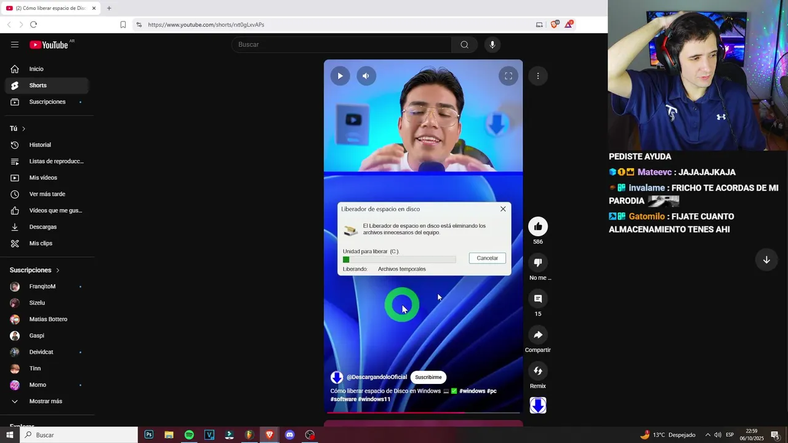Screen dimensions: 788x443
Task: Seek along the Short's red progress bar
Action: click(424, 412)
